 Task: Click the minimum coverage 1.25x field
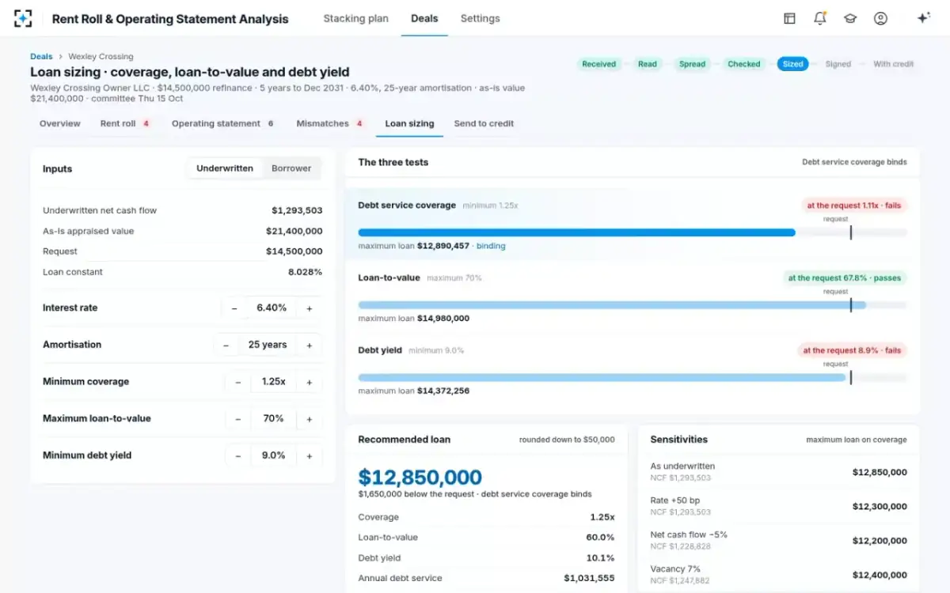(x=273, y=382)
